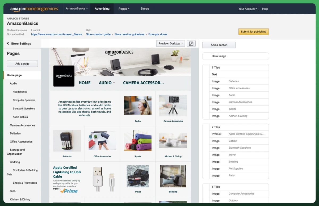Select Image row labeled Batteries
The height and width of the screenshot is (206, 319).
point(239,81)
